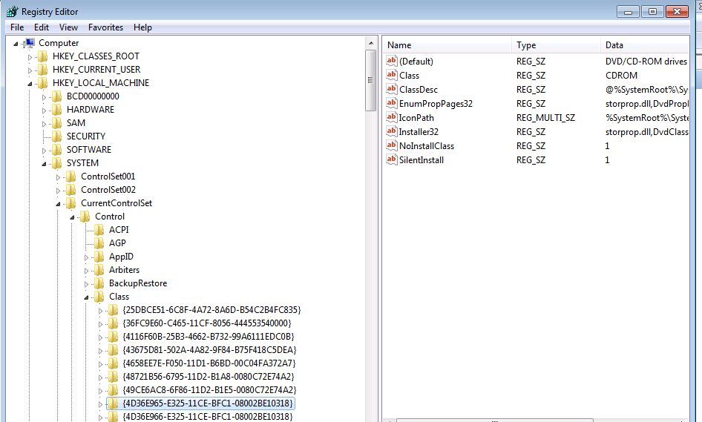Image resolution: width=702 pixels, height=422 pixels.
Task: Collapse the Computer root node
Action: [x=16, y=44]
